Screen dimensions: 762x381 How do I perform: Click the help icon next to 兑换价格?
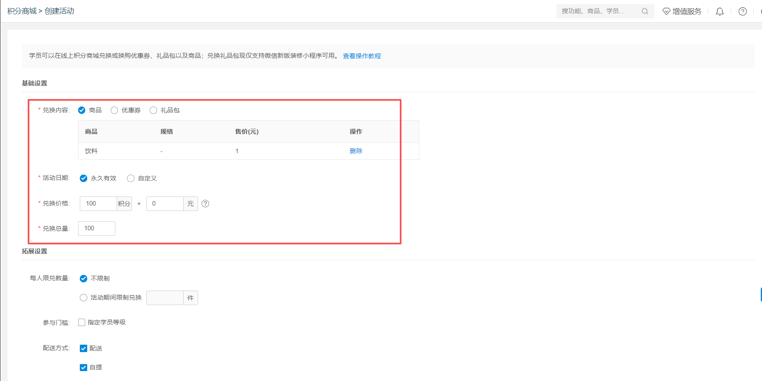[205, 204]
